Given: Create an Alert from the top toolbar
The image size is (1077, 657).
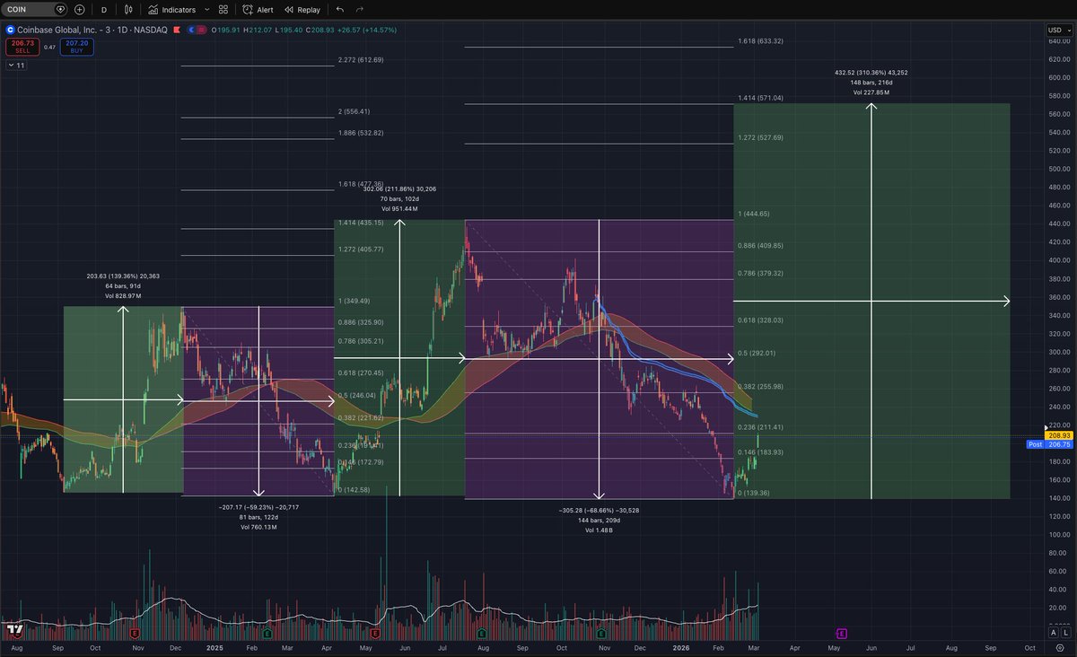Looking at the screenshot, I should click(x=258, y=9).
